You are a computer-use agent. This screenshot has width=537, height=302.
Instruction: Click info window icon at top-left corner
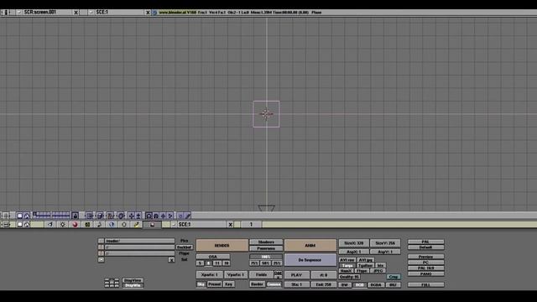[x=6, y=13]
